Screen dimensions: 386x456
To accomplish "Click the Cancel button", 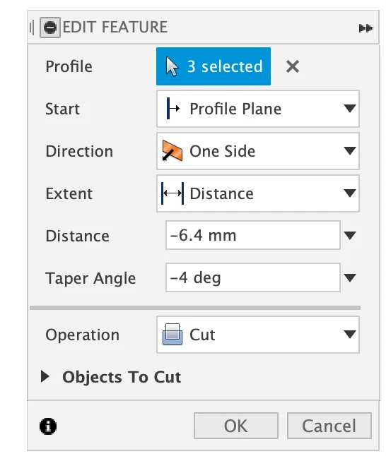I will 329,426.
